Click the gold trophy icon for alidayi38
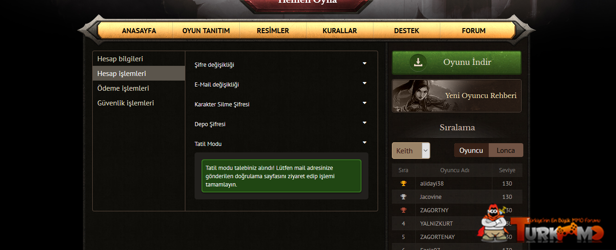The width and height of the screenshot is (616, 250). pyautogui.click(x=403, y=184)
